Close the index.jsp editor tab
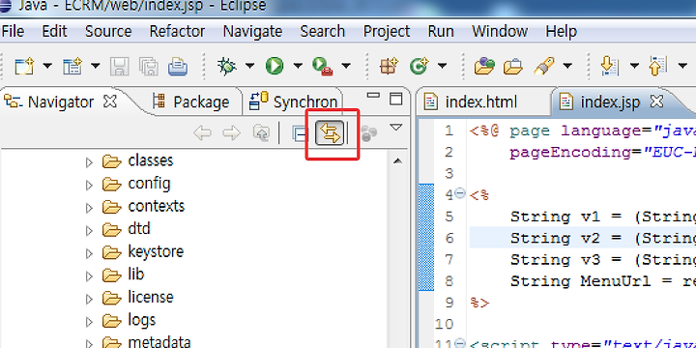Image resolution: width=696 pixels, height=348 pixels. pyautogui.click(x=656, y=101)
